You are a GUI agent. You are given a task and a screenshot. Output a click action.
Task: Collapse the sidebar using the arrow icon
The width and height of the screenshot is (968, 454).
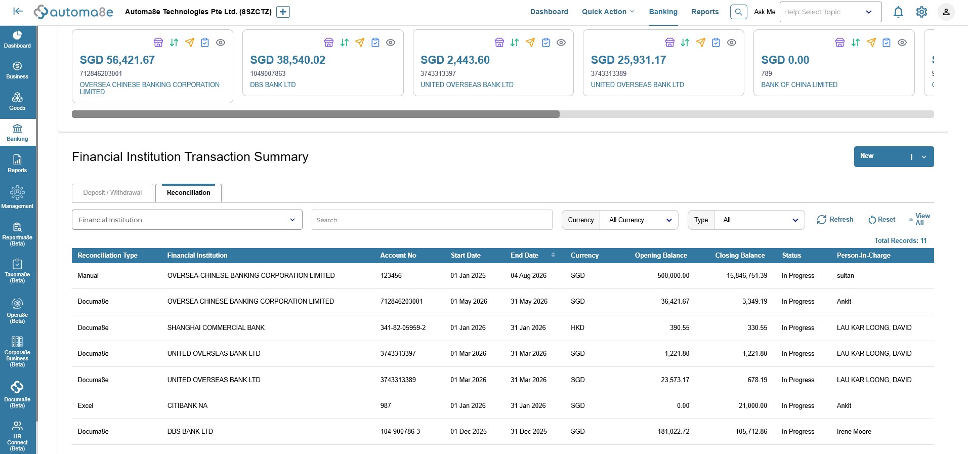click(x=18, y=11)
